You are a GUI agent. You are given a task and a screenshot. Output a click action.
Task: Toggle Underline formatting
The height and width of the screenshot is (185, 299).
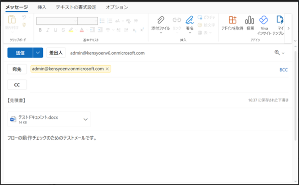click(55, 30)
